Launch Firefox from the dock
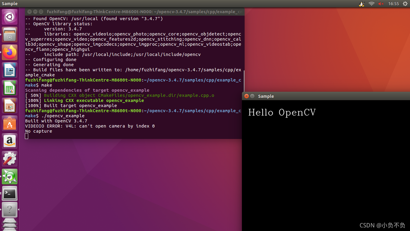Viewport: 410px width, 231px height. [10, 52]
